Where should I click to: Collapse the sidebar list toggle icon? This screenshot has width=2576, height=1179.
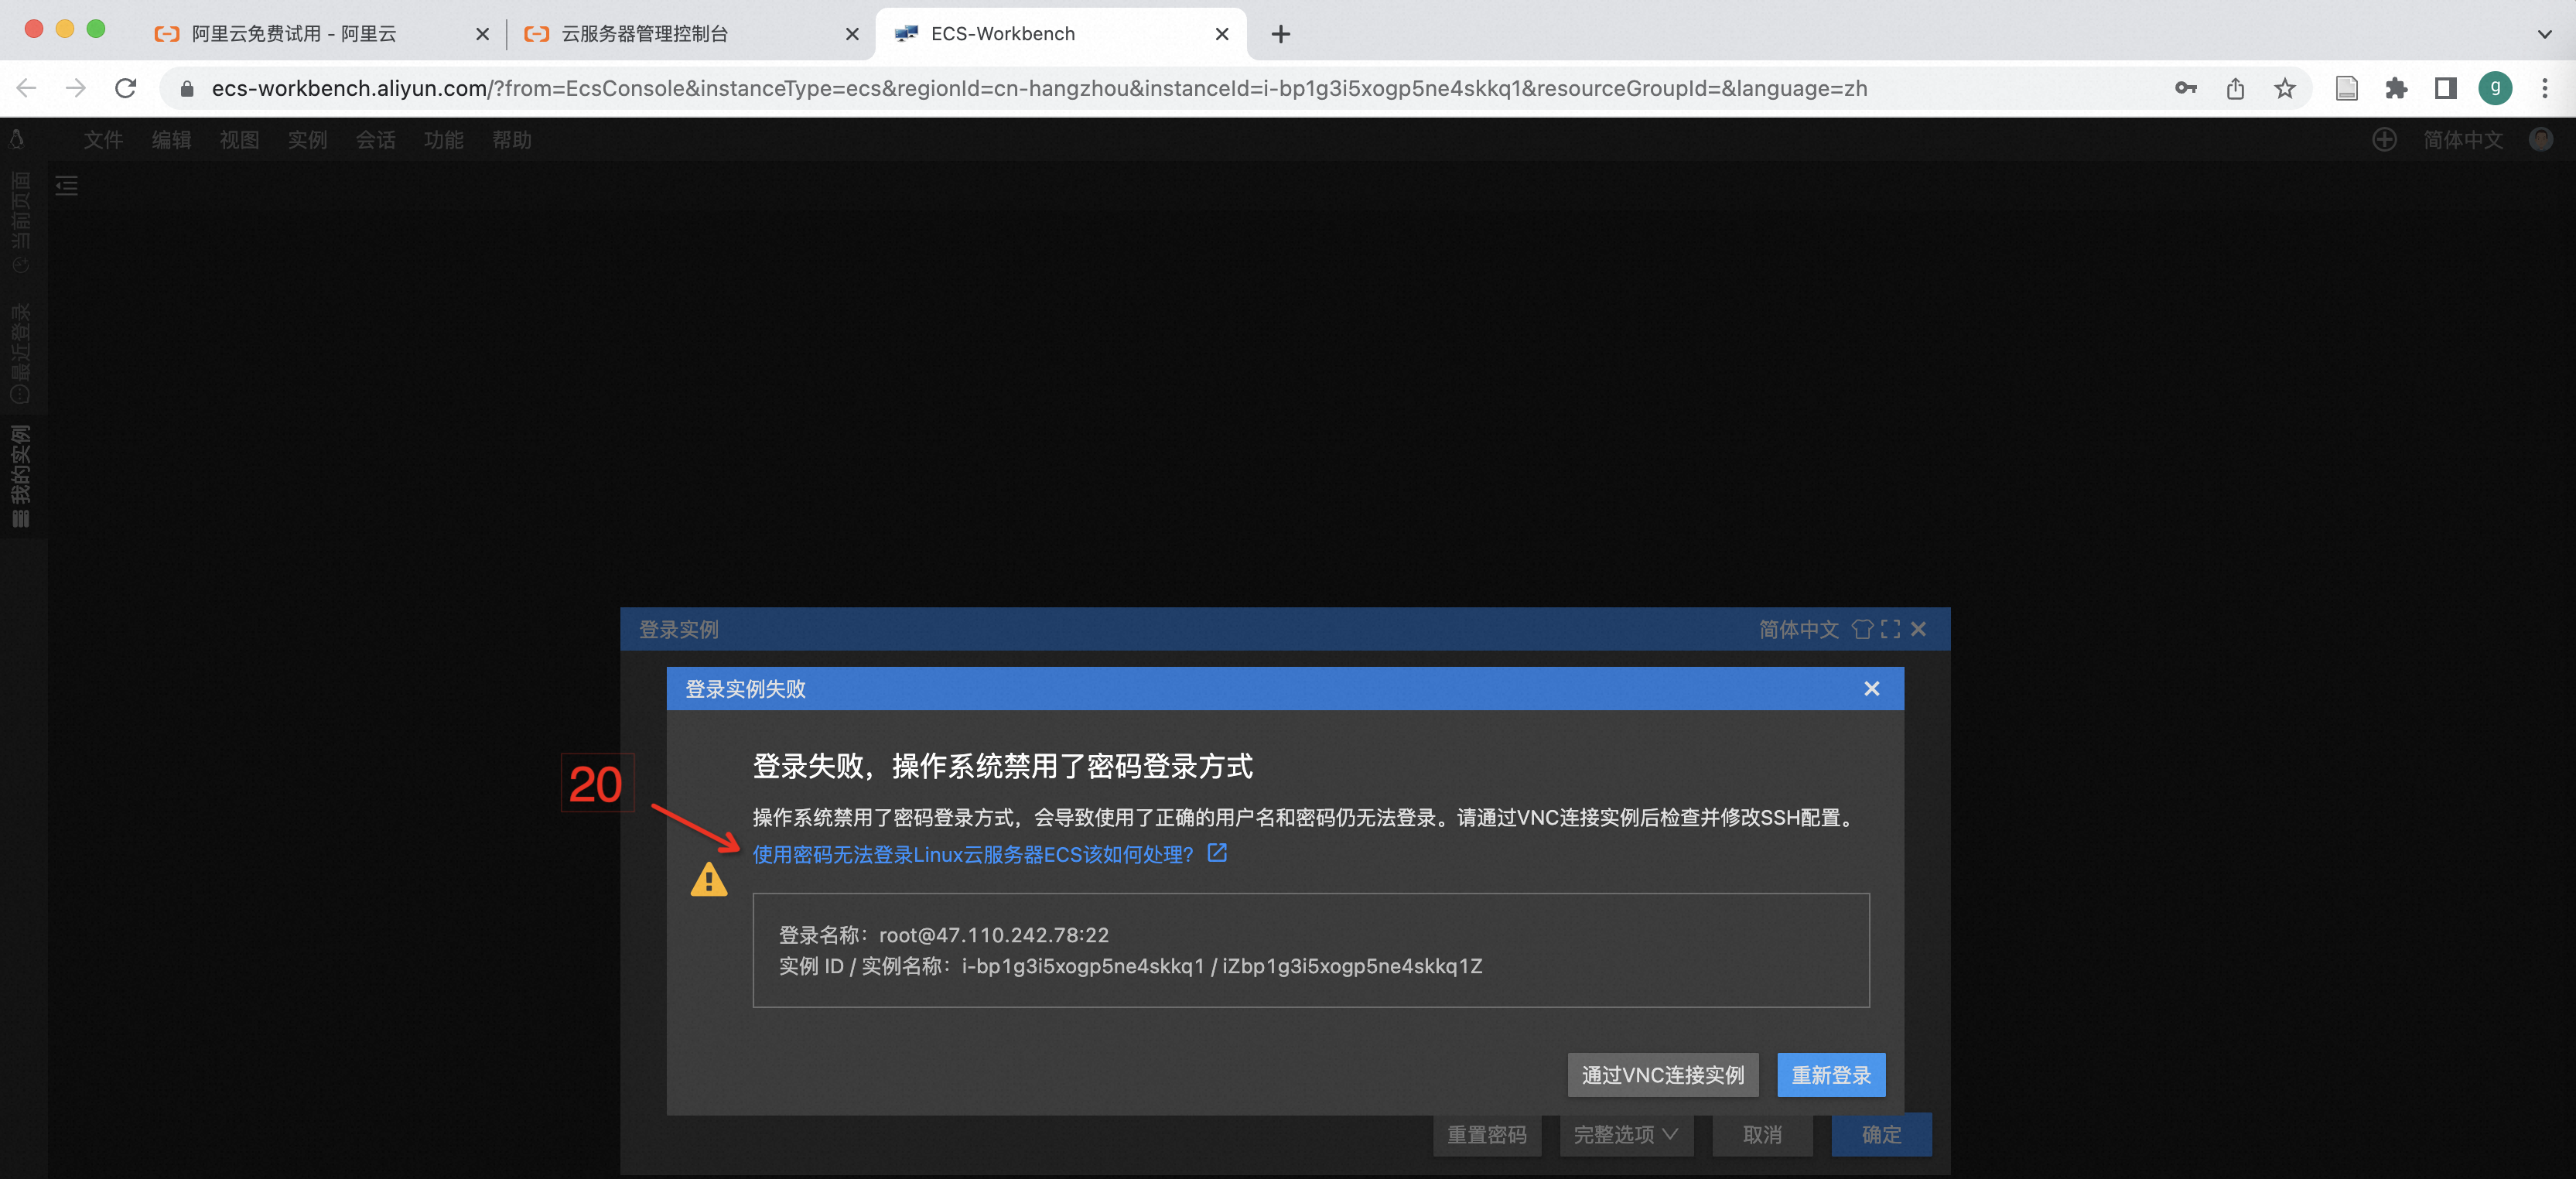pyautogui.click(x=67, y=185)
